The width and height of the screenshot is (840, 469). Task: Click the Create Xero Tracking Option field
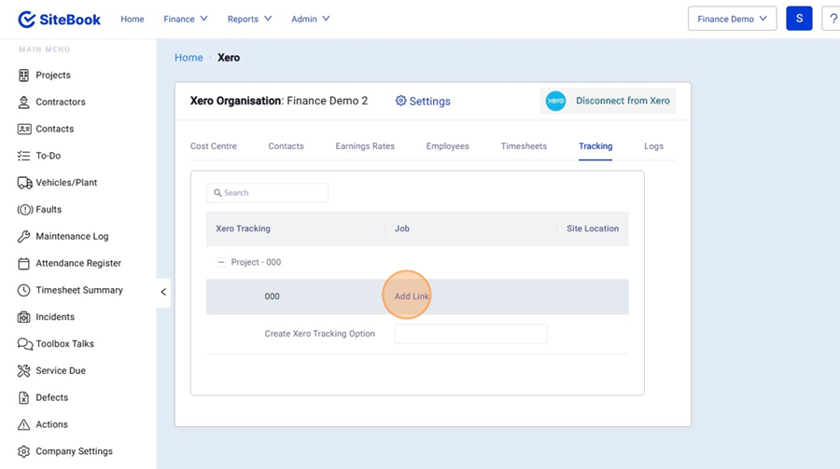click(470, 334)
